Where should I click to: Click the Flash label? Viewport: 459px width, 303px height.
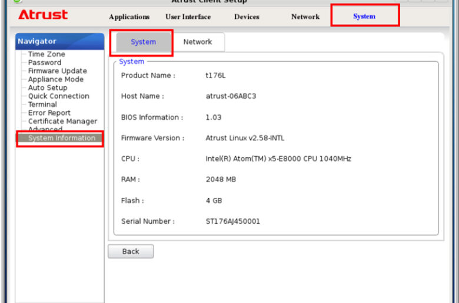coord(132,200)
